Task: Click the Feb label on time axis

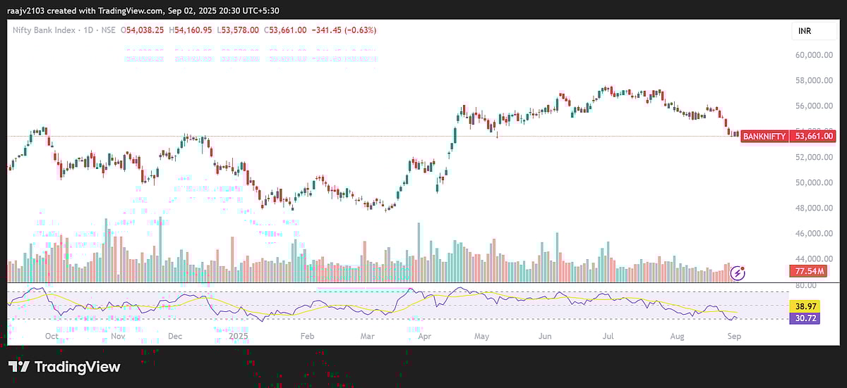Action: click(x=307, y=337)
